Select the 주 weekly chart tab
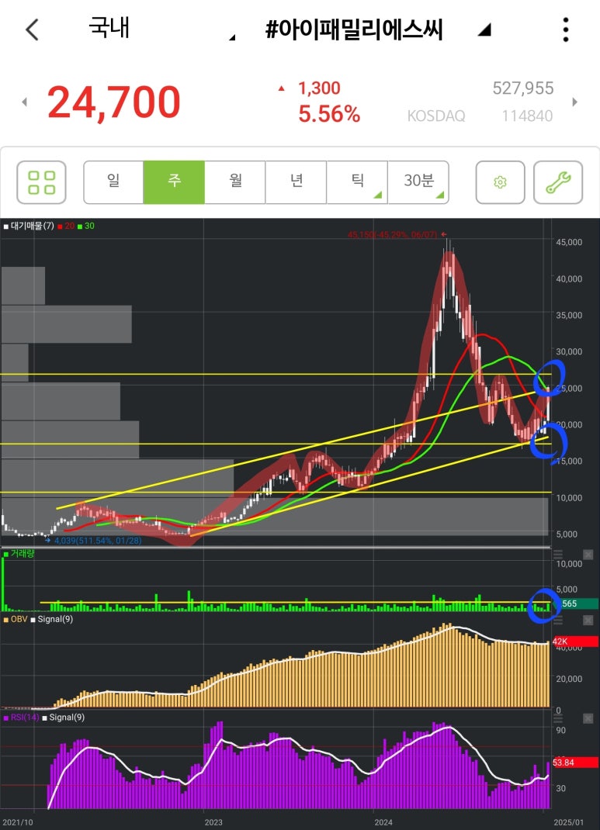The width and height of the screenshot is (600, 830). click(174, 182)
